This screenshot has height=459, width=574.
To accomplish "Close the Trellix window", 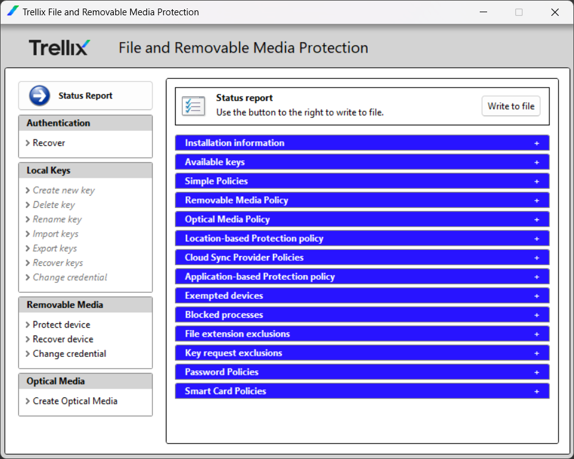I will (554, 12).
